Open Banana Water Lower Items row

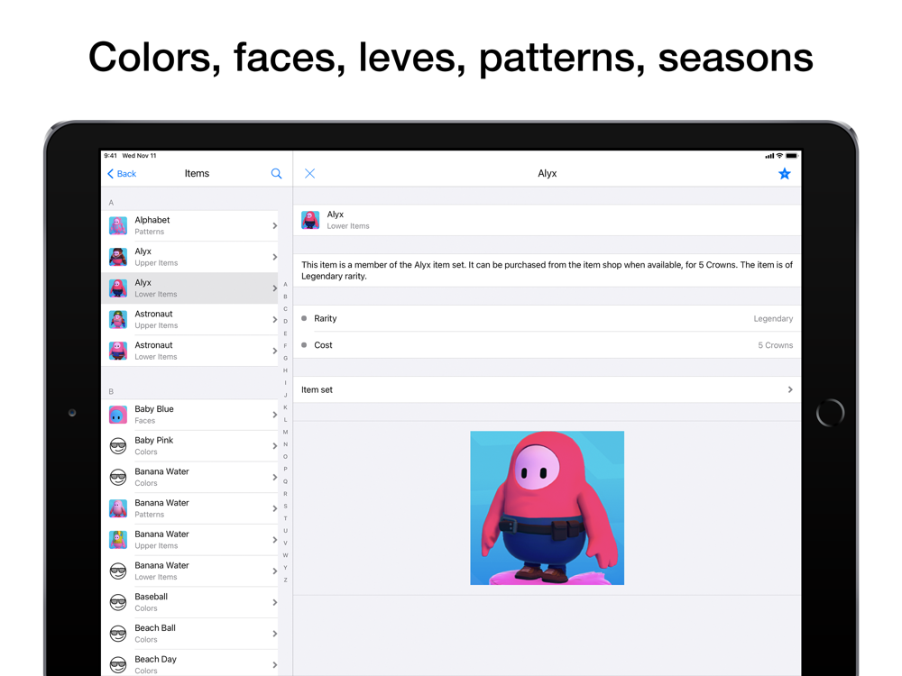click(189, 571)
